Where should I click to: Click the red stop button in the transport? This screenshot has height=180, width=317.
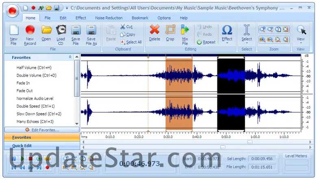tap(30, 159)
